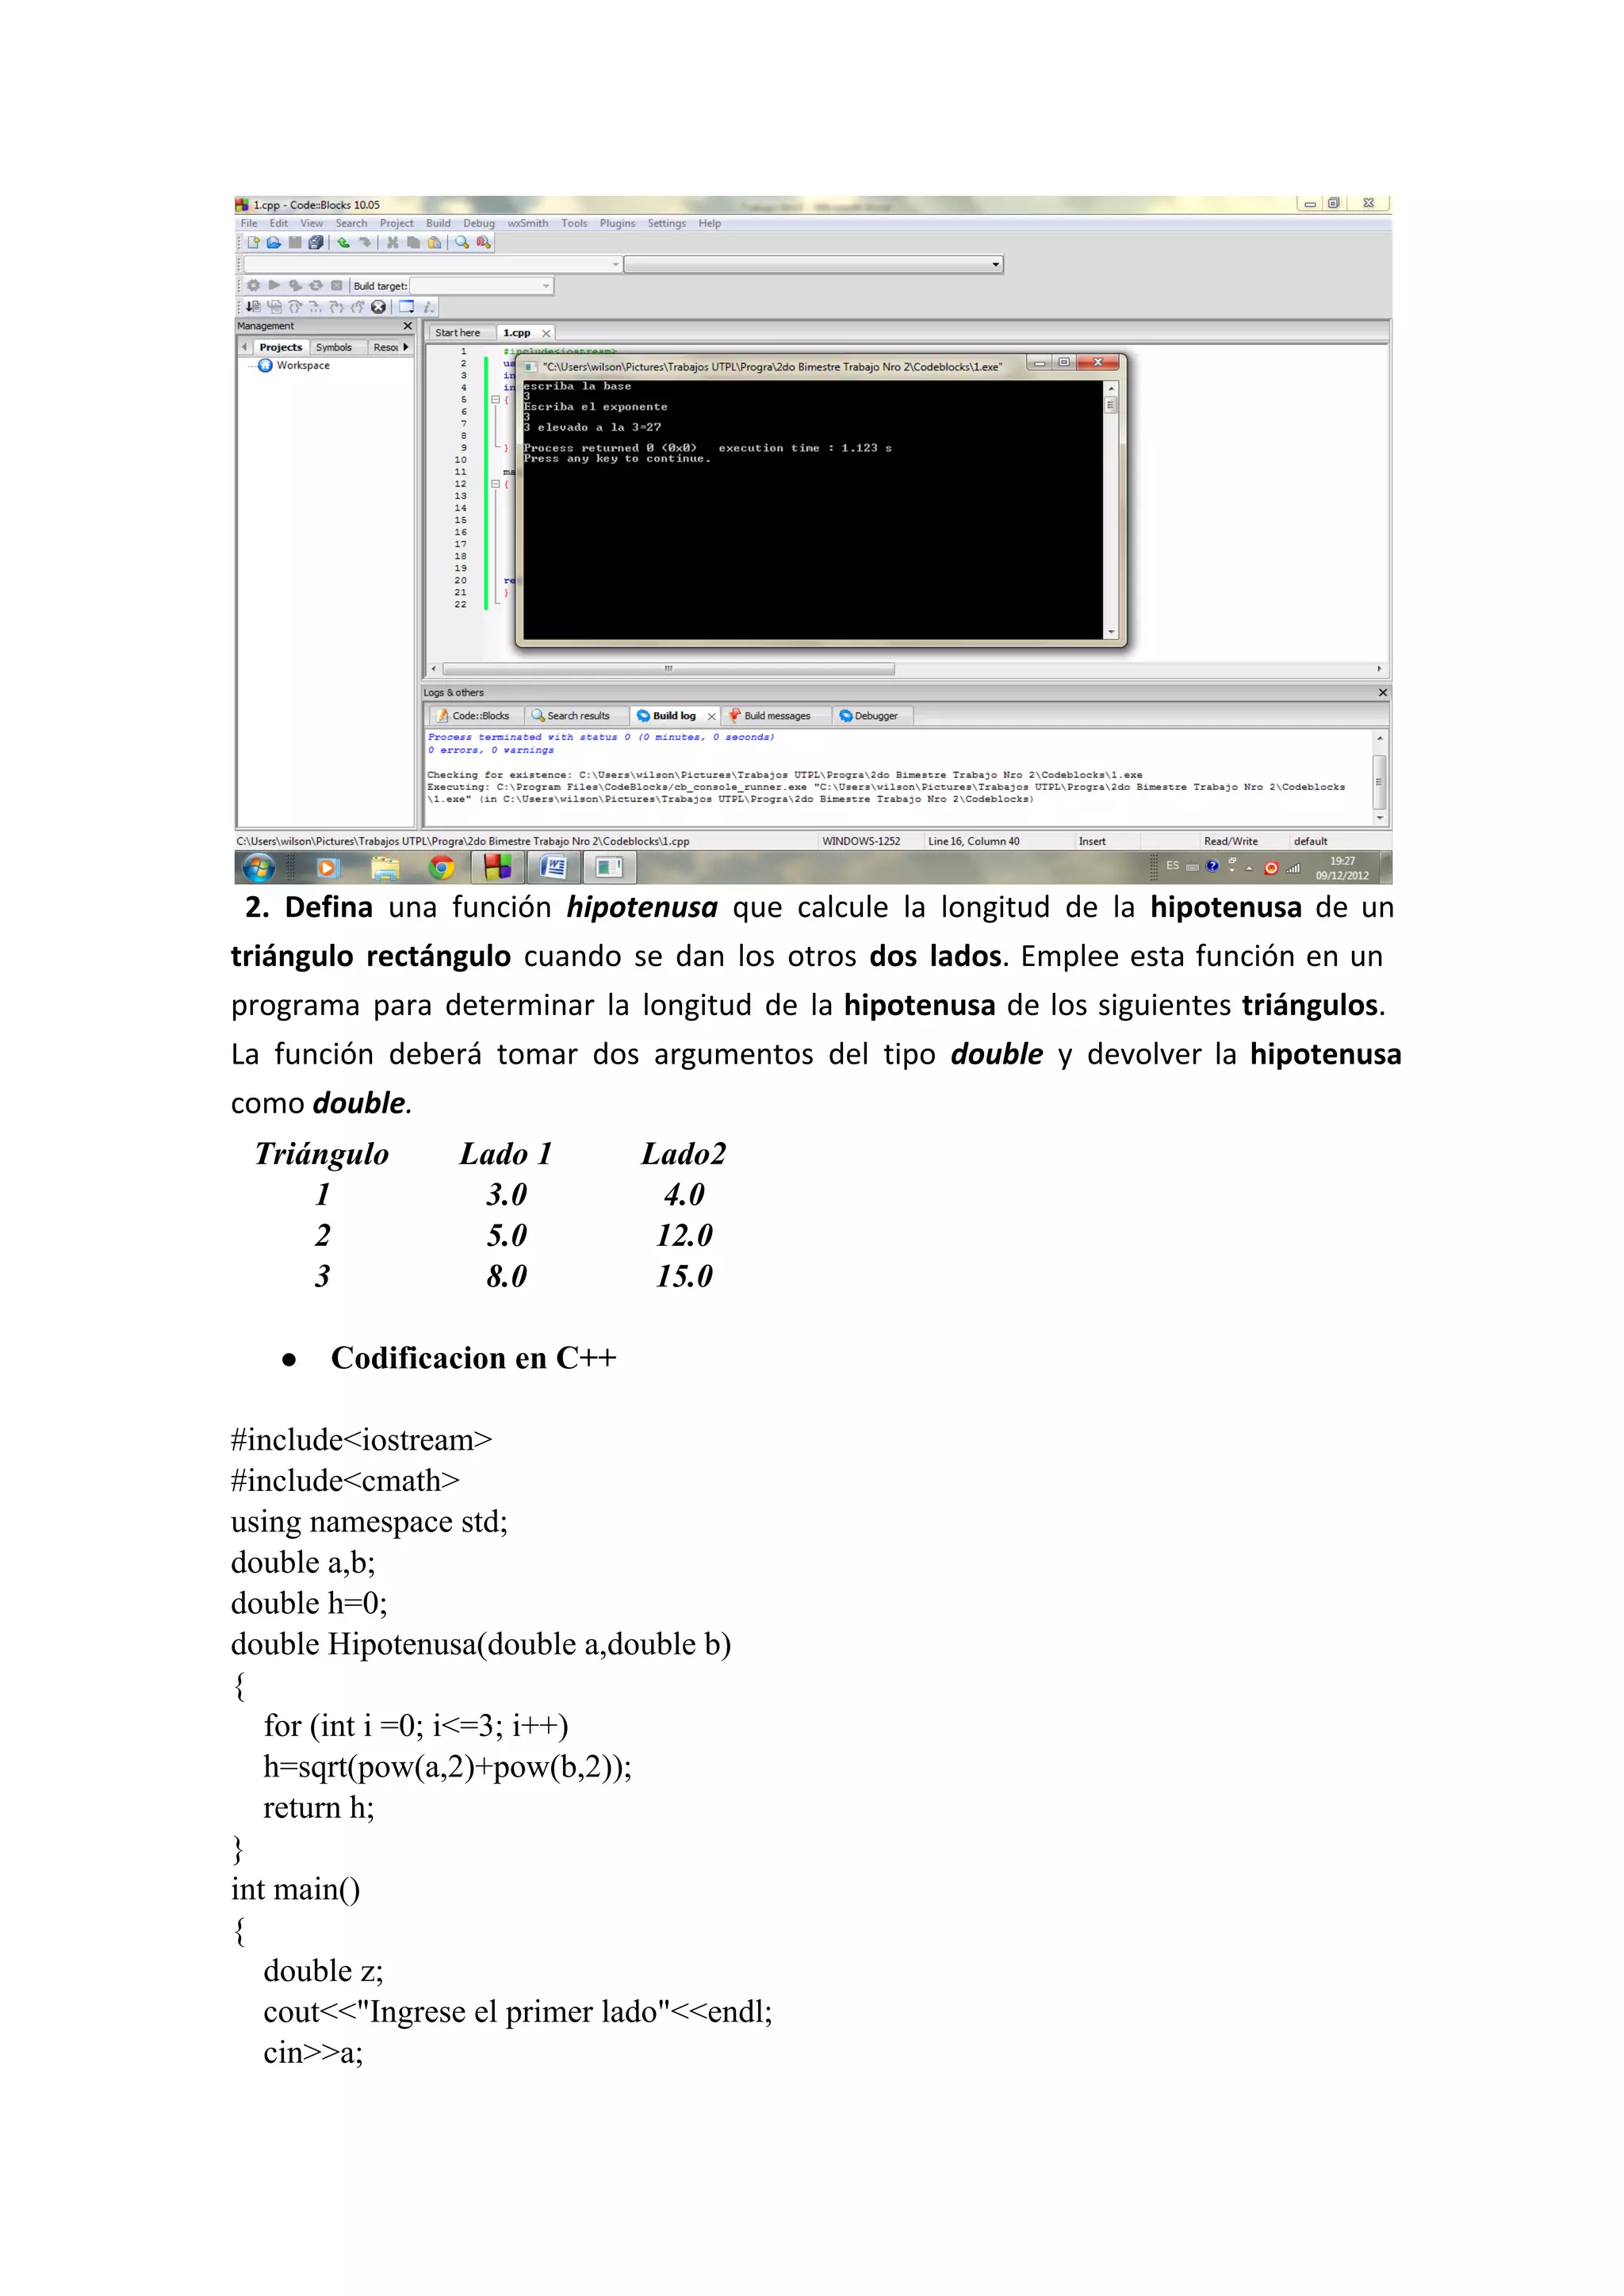Open the Project menu
This screenshot has height=2296, width=1624.
pyautogui.click(x=396, y=223)
